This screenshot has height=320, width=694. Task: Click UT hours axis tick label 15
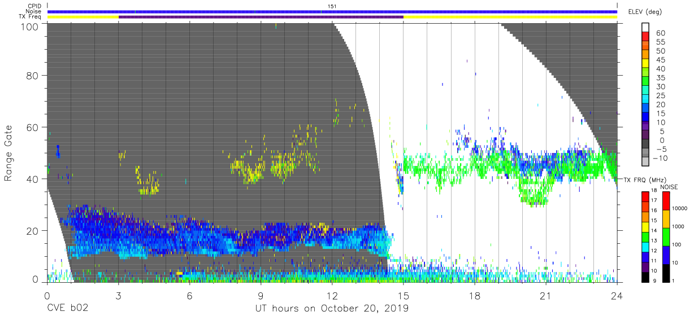click(x=404, y=296)
